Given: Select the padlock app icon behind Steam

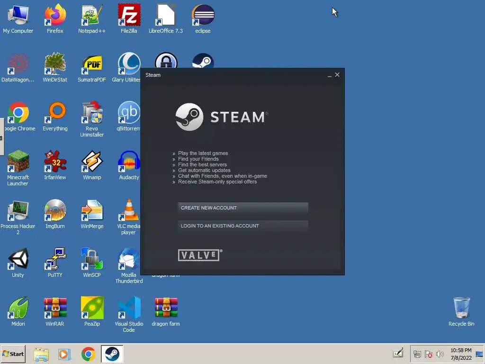Looking at the screenshot, I should [x=166, y=60].
